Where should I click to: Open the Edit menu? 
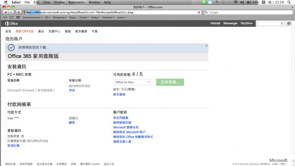[x=36, y=2]
